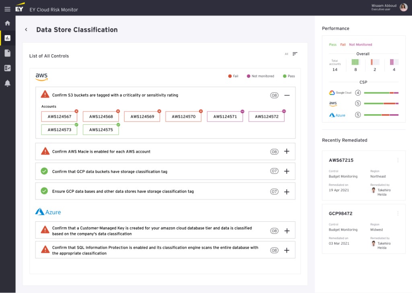Open the All filter dropdown
412x293 pixels.
click(x=286, y=54)
